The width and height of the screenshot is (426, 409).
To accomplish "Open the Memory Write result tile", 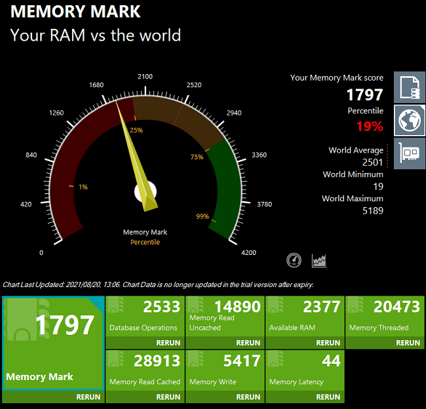I will [225, 371].
